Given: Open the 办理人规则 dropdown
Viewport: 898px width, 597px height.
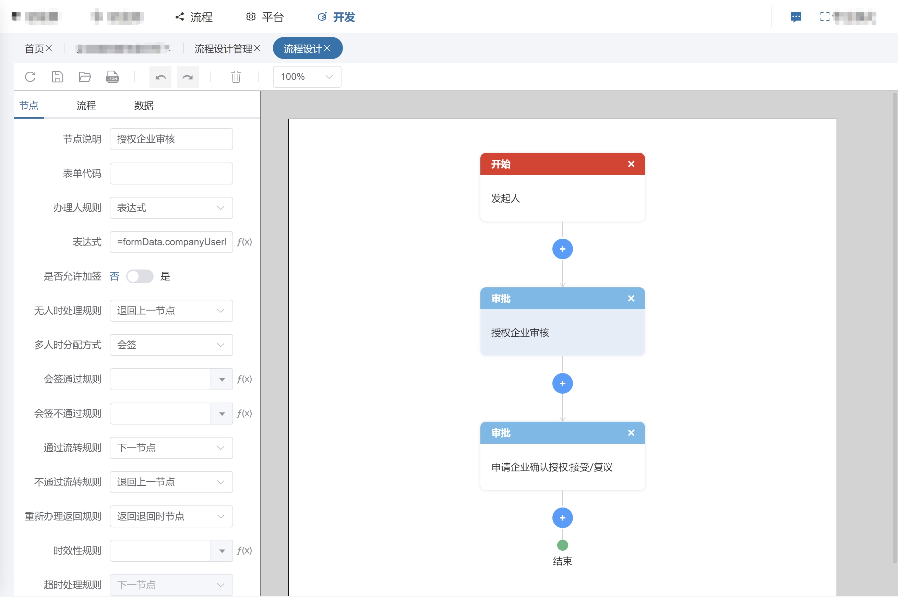Looking at the screenshot, I should (x=171, y=208).
